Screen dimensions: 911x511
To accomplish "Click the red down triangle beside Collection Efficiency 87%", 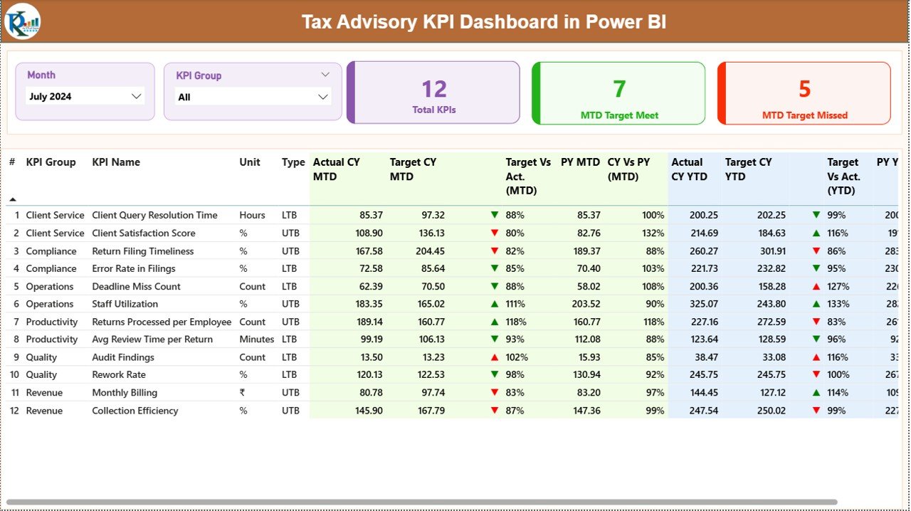I will coord(494,411).
